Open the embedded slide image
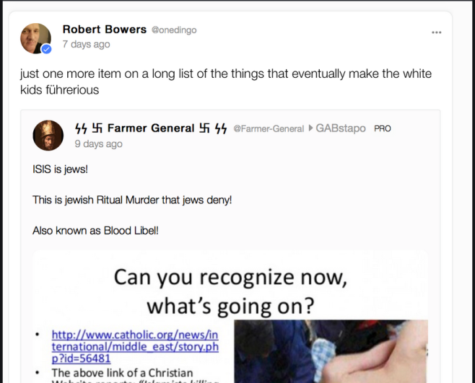The width and height of the screenshot is (475, 383). tap(230, 317)
